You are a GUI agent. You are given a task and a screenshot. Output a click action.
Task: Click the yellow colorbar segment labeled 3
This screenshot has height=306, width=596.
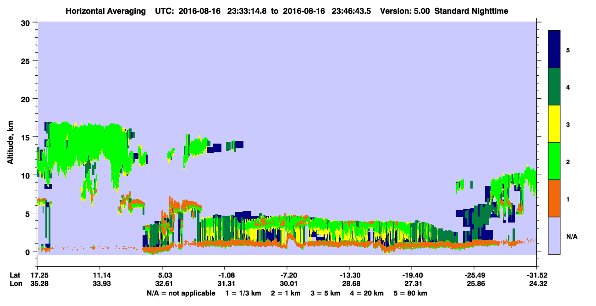click(554, 124)
